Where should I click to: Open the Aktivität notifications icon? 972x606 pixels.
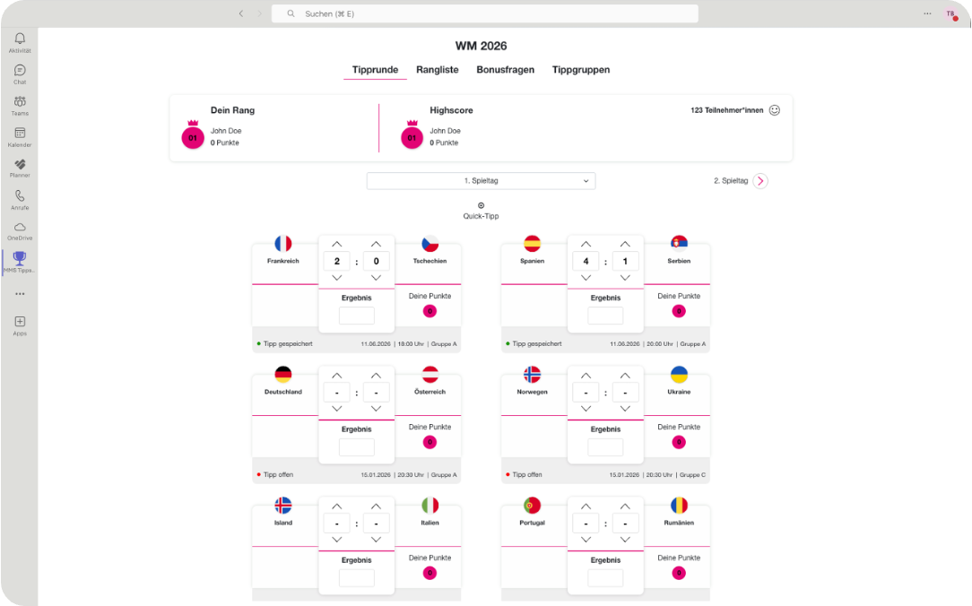click(20, 39)
